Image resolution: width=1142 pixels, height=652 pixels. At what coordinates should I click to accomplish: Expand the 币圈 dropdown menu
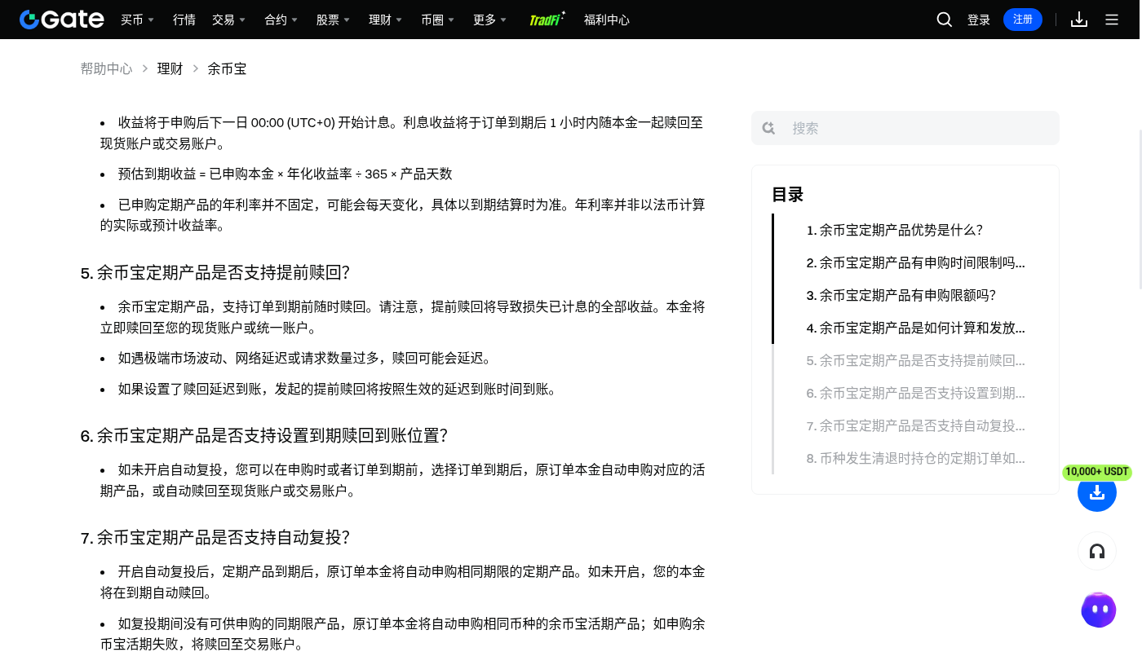(438, 20)
